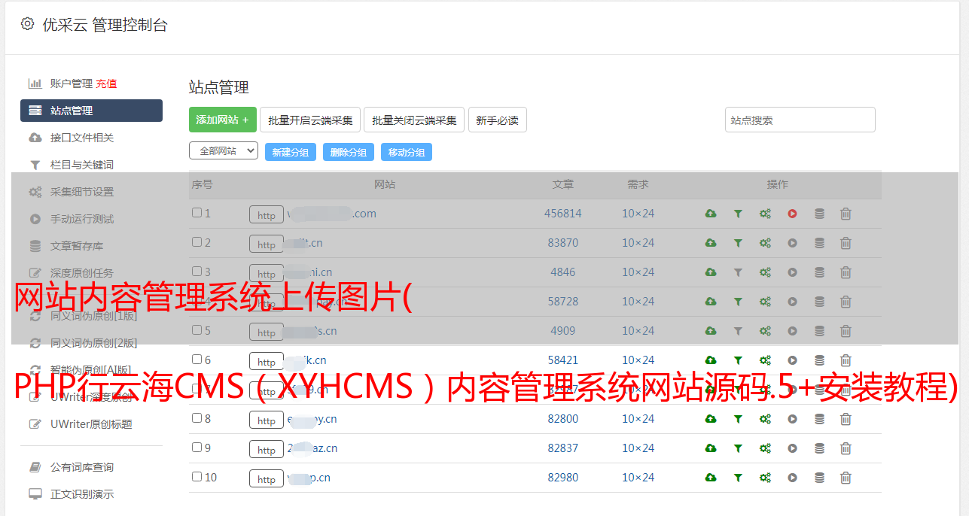
Task: Tick the checkbox for site row 1
Action: coord(197,213)
